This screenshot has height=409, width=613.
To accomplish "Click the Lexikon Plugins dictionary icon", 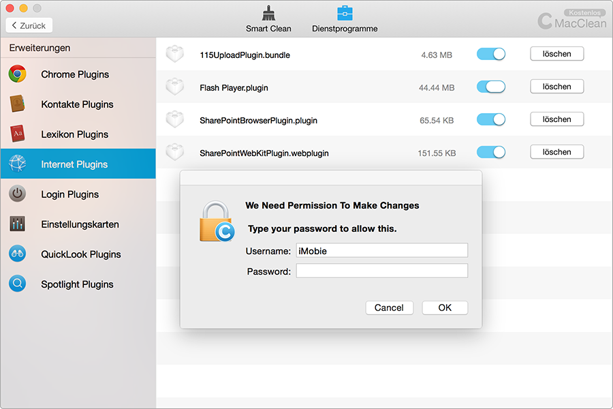I will [18, 134].
